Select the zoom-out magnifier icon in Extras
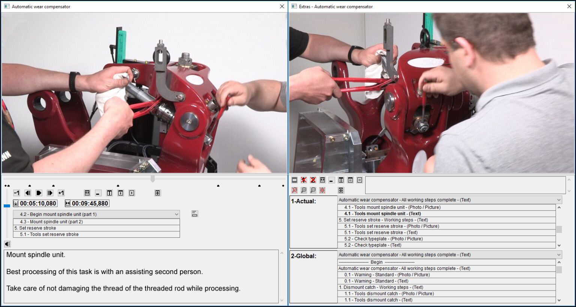 click(x=313, y=190)
